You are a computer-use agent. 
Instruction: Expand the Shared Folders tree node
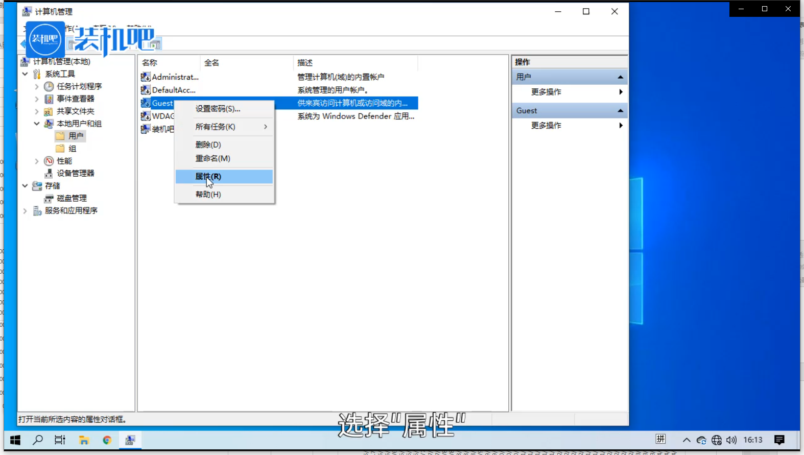click(37, 111)
